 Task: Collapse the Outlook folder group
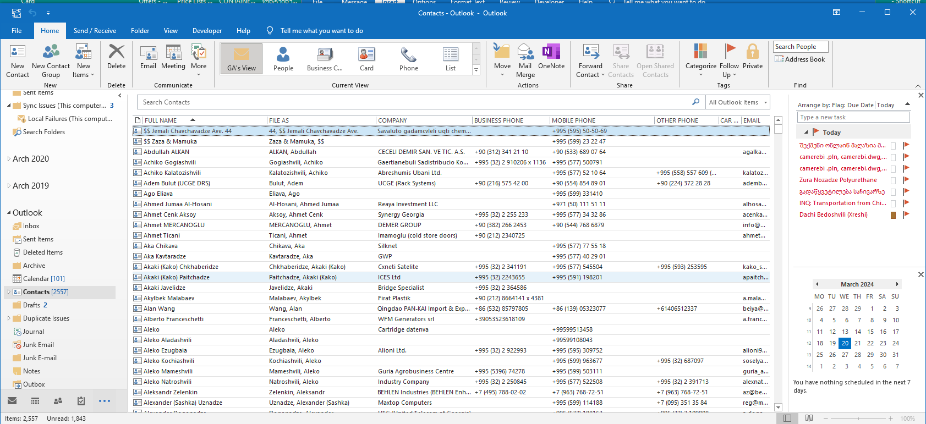(x=9, y=213)
